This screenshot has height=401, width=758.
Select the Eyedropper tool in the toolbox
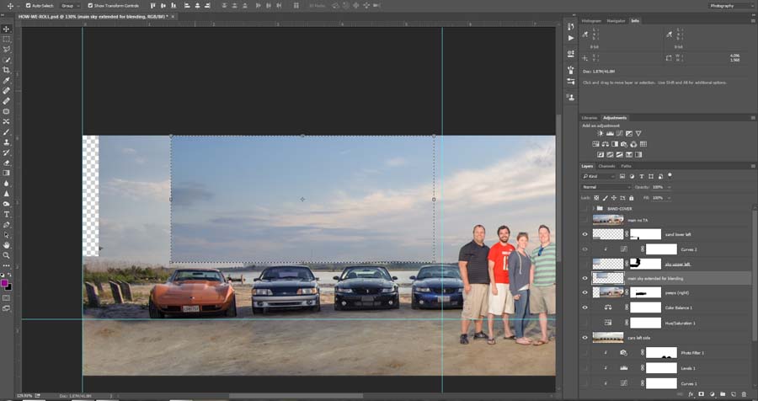click(x=6, y=80)
